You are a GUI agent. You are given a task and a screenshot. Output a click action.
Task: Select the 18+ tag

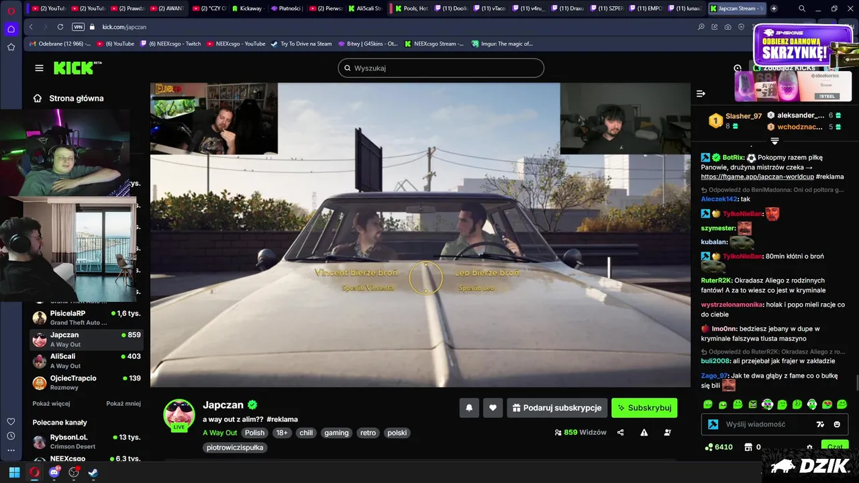tap(282, 433)
